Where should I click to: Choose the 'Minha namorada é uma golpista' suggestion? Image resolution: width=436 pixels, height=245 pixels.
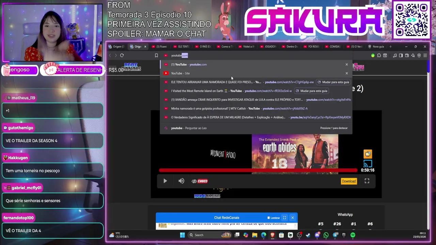click(x=256, y=109)
